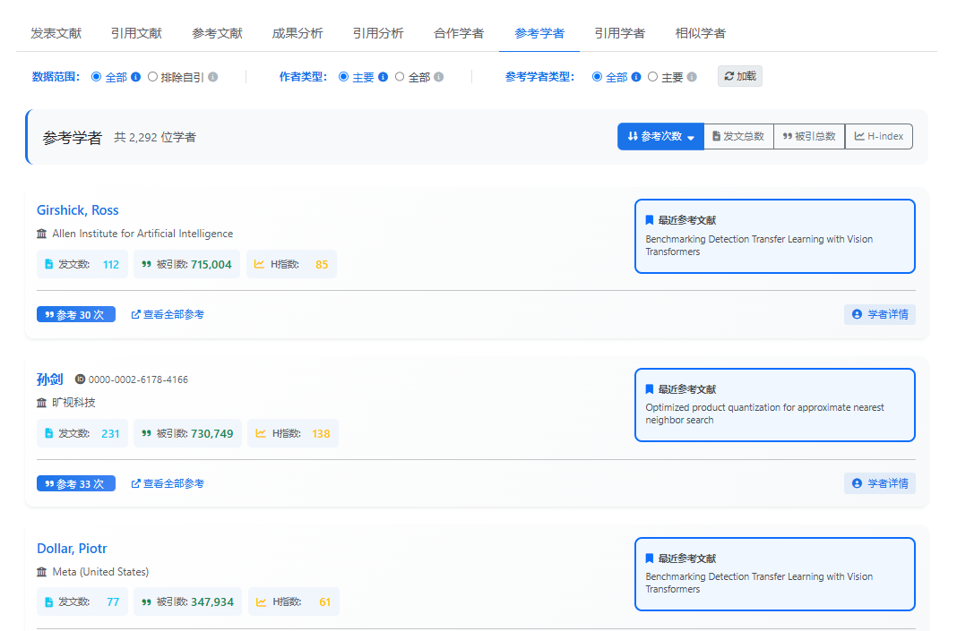This screenshot has height=631, width=957.
Task: Click the 参考 30 次 badge under Girshick
Action: click(75, 314)
